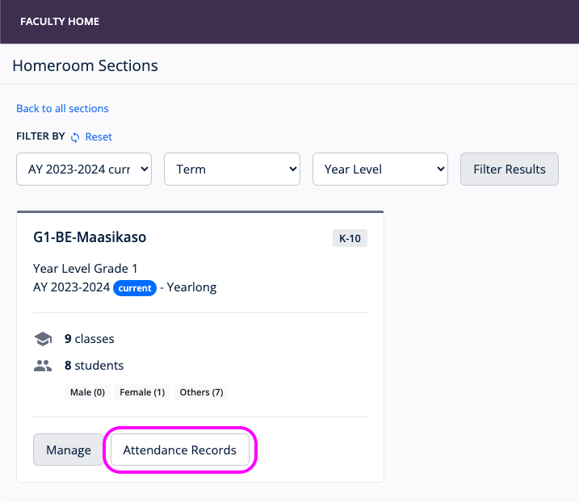Viewport: 579px width, 502px height.
Task: Open the AY 2023-2024 academic year dropdown
Action: (x=84, y=169)
